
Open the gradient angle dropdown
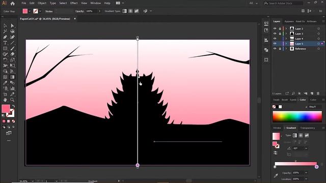306,148
